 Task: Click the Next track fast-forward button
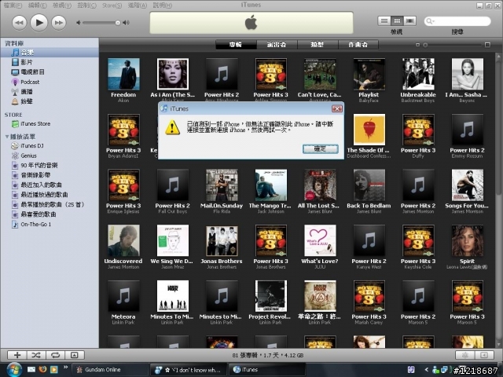[x=59, y=23]
